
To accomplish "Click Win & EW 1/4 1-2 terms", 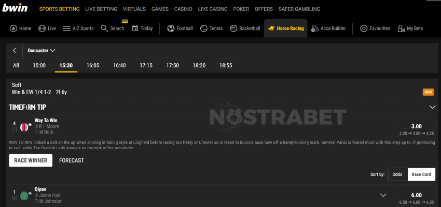I will click(32, 92).
